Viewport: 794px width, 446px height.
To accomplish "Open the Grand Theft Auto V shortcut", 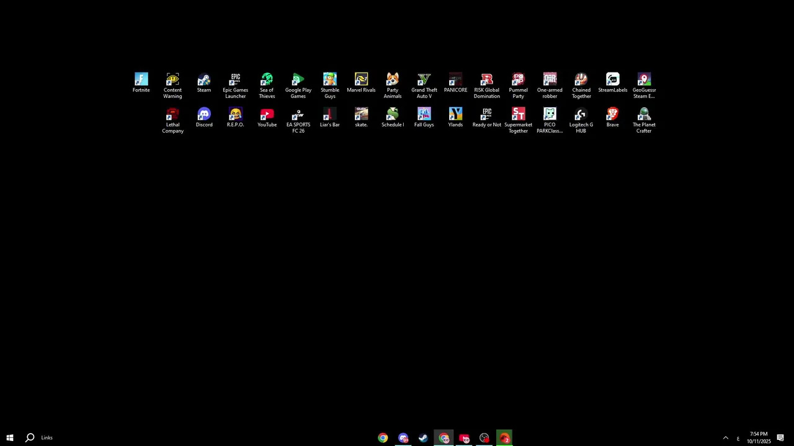I will pyautogui.click(x=424, y=85).
